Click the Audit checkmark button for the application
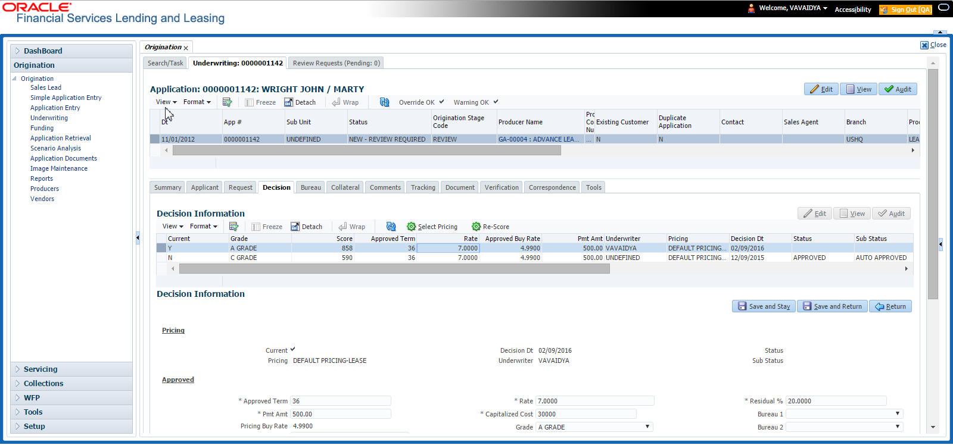 pyautogui.click(x=898, y=89)
